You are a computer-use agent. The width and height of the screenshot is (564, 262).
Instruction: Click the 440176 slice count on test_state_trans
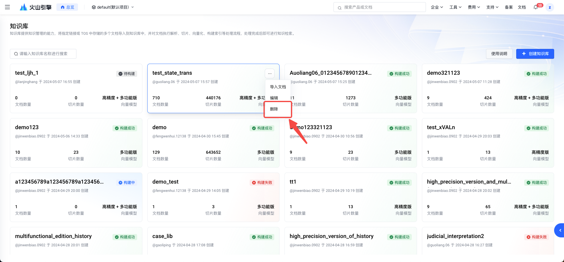pyautogui.click(x=213, y=98)
